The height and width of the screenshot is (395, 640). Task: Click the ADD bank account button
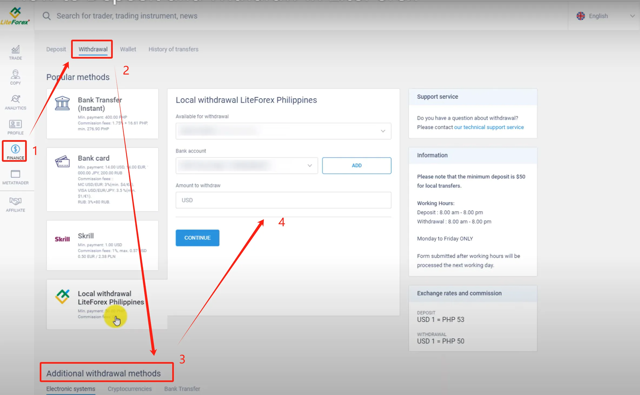[357, 166]
